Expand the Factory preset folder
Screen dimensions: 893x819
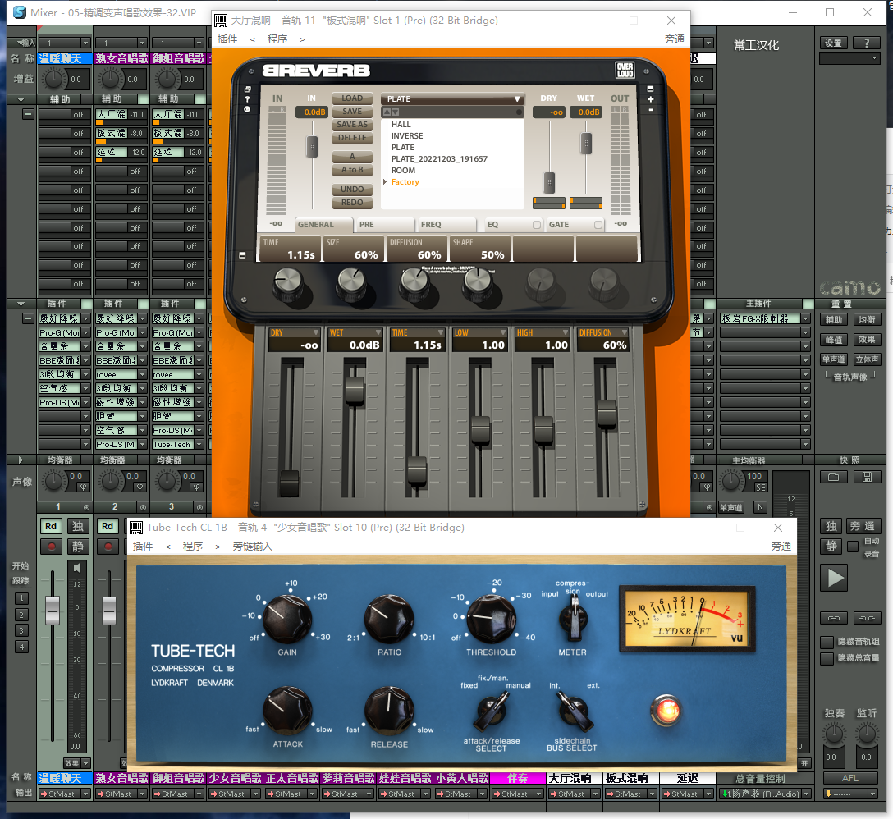click(x=386, y=182)
